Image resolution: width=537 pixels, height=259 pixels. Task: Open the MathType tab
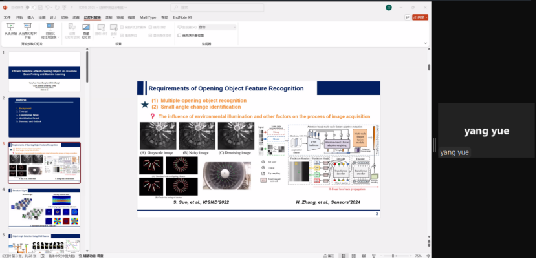[148, 17]
